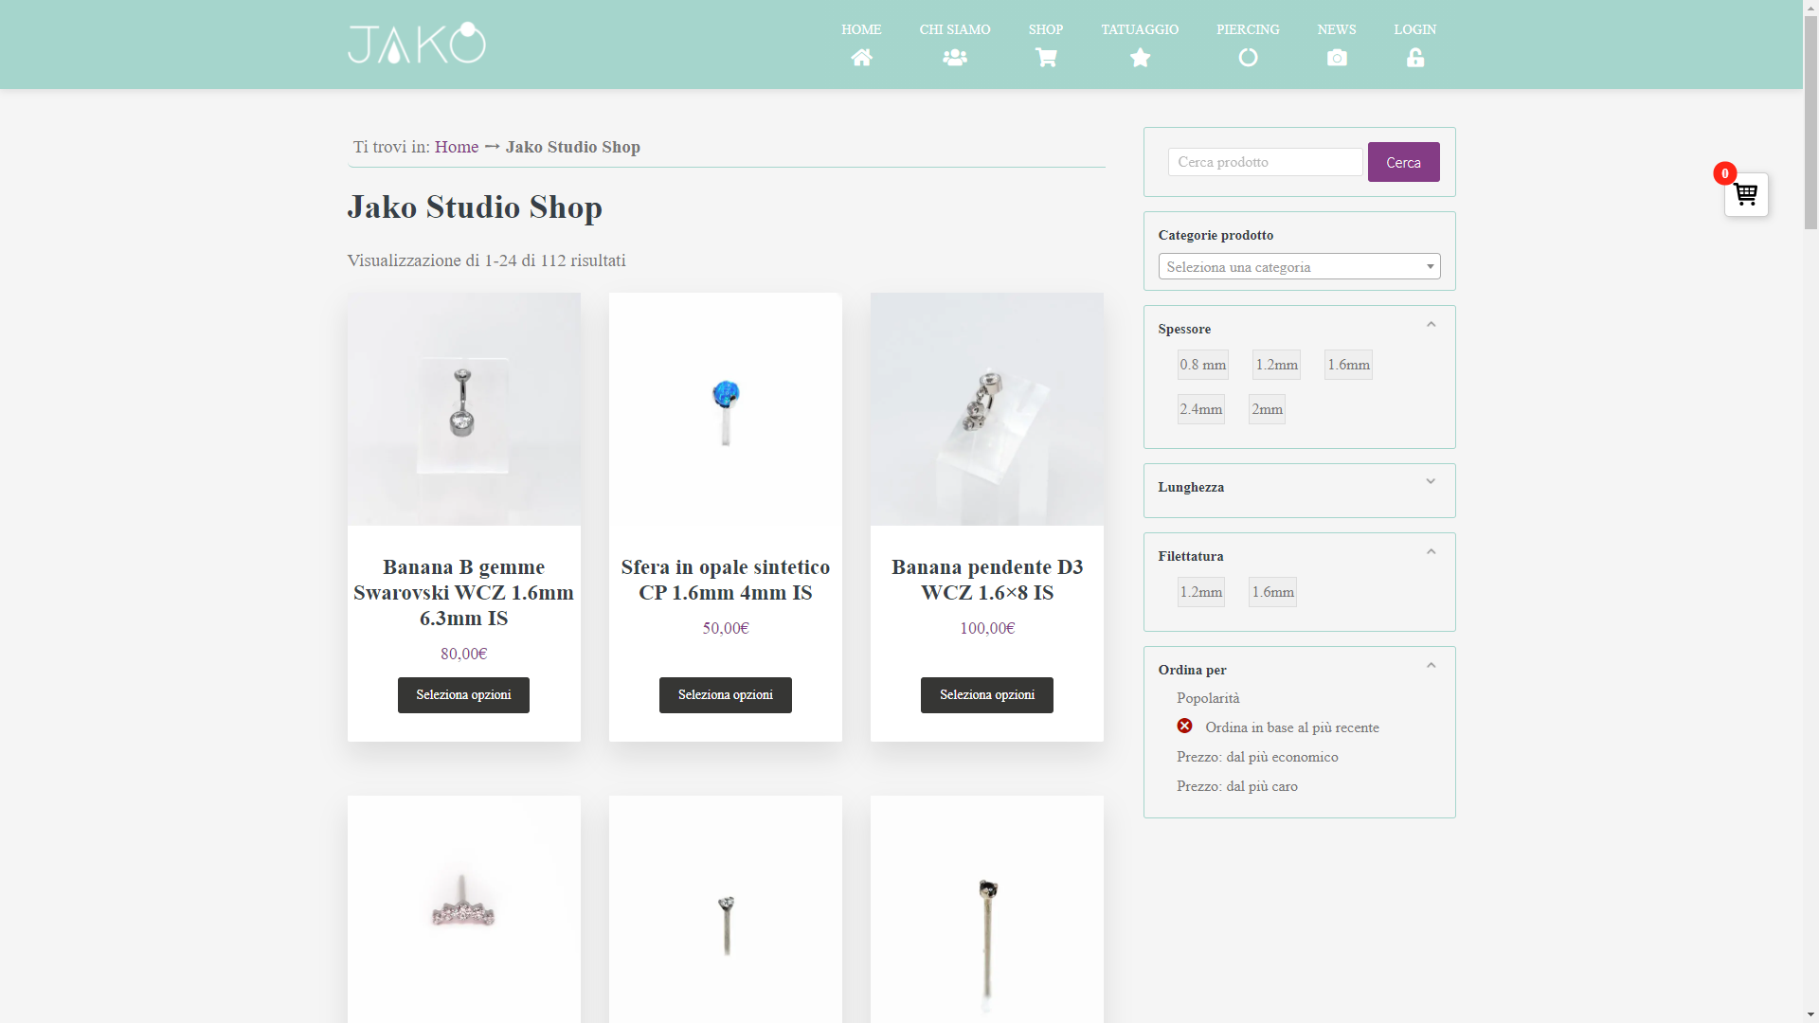Open 'Banana pendente D3 WCZ' product title
Viewport: 1819px width, 1023px height.
point(986,580)
